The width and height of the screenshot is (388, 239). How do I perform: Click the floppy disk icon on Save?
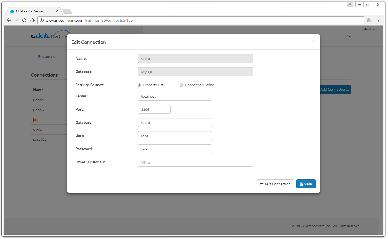[301, 184]
